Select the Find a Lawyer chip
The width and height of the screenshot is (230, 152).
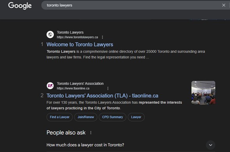[60, 117]
